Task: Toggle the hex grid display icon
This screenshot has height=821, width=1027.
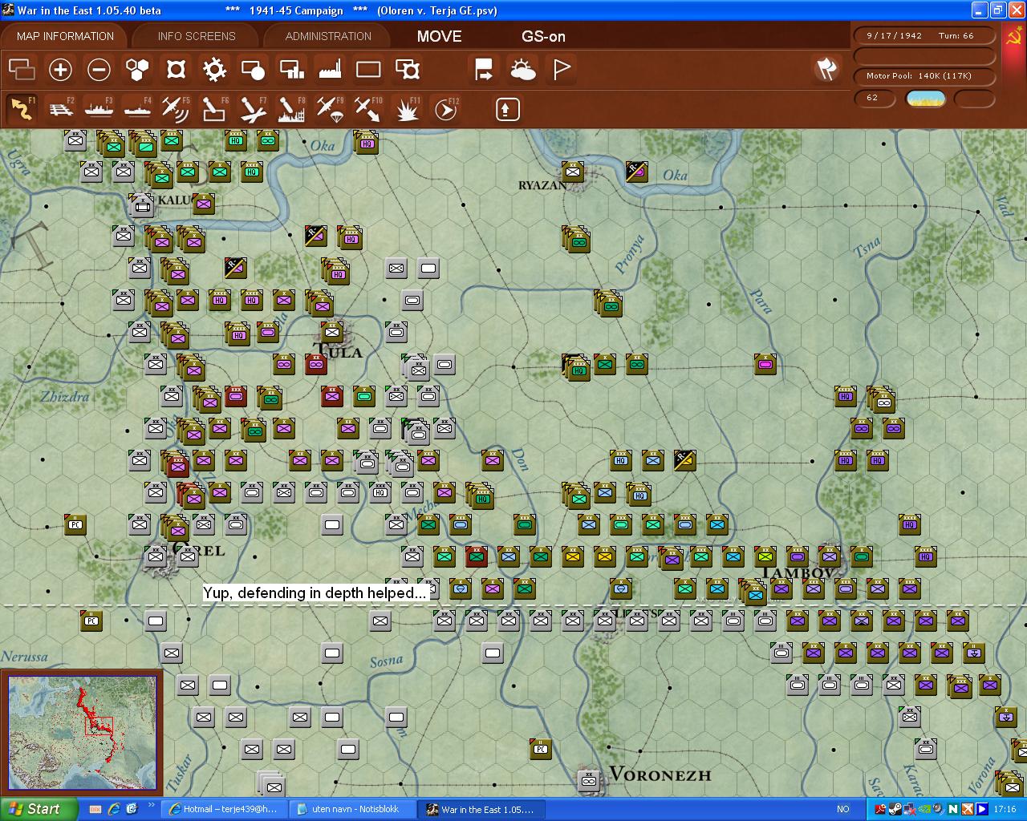Action: (x=137, y=70)
